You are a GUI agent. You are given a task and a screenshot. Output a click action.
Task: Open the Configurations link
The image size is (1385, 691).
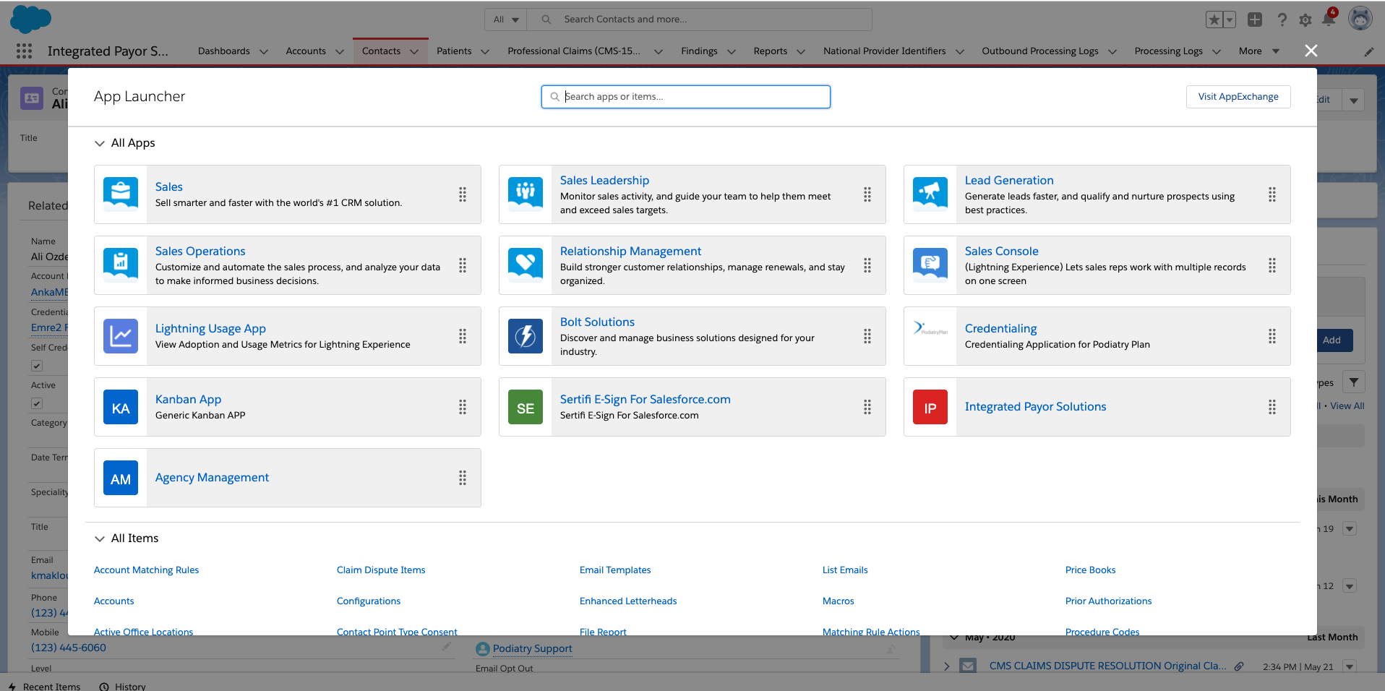369,601
